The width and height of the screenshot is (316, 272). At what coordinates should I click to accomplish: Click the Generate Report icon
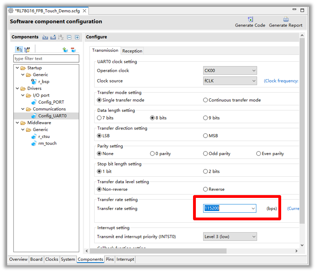tap(286, 19)
